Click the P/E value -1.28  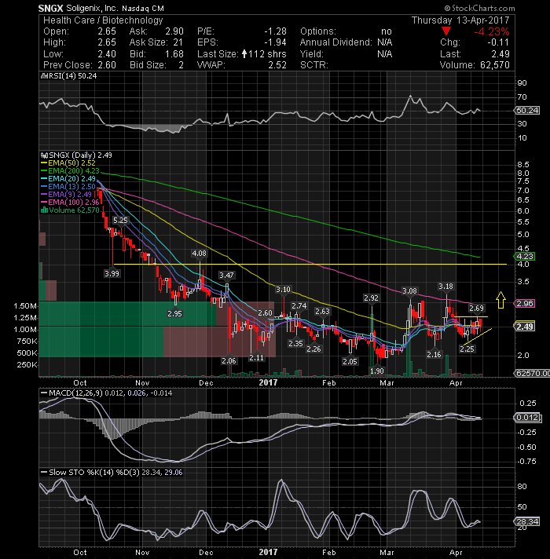pyautogui.click(x=275, y=31)
